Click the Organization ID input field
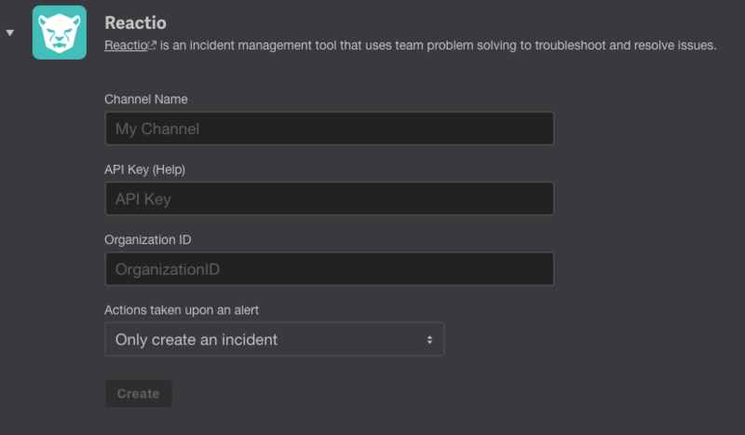The height and width of the screenshot is (435, 745). point(330,269)
